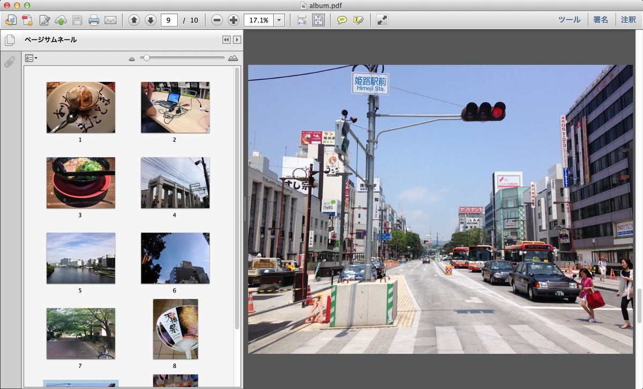The image size is (643, 389).
Task: Select page 7 thumbnail of tree-lined path
Action: pos(80,333)
